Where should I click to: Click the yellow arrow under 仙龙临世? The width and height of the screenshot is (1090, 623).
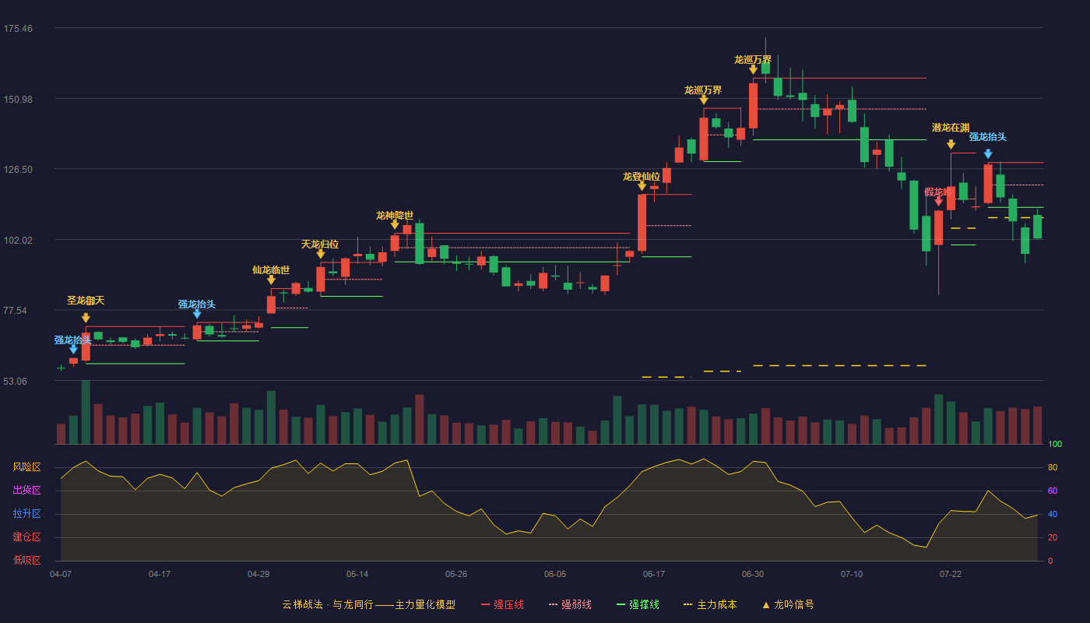[271, 280]
